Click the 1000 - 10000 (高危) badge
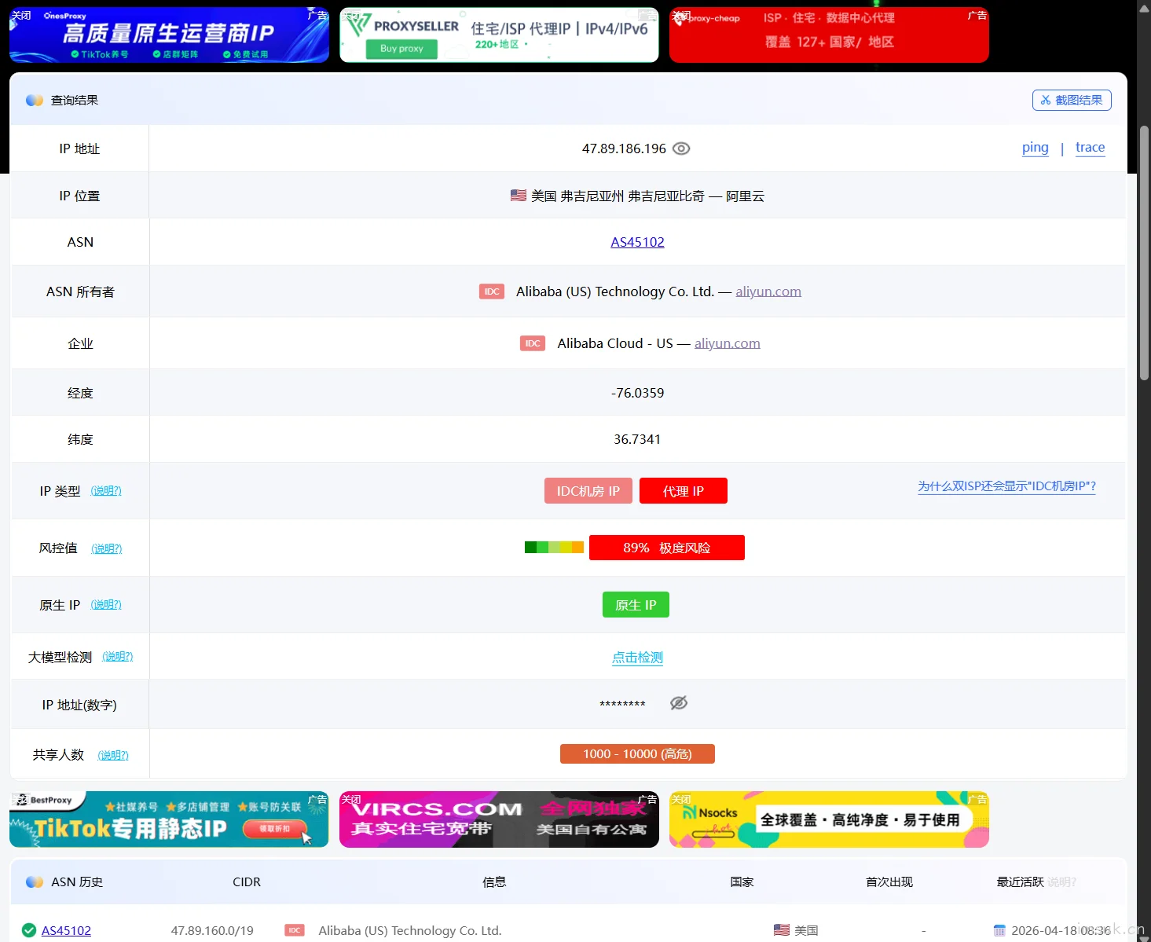 (637, 754)
